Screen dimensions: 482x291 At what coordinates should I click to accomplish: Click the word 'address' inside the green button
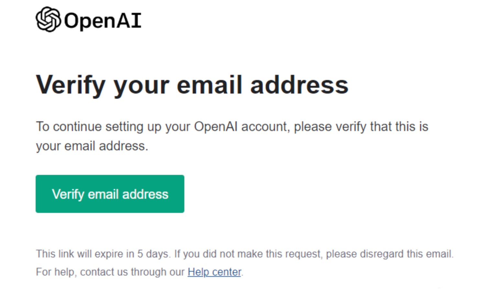tap(145, 194)
